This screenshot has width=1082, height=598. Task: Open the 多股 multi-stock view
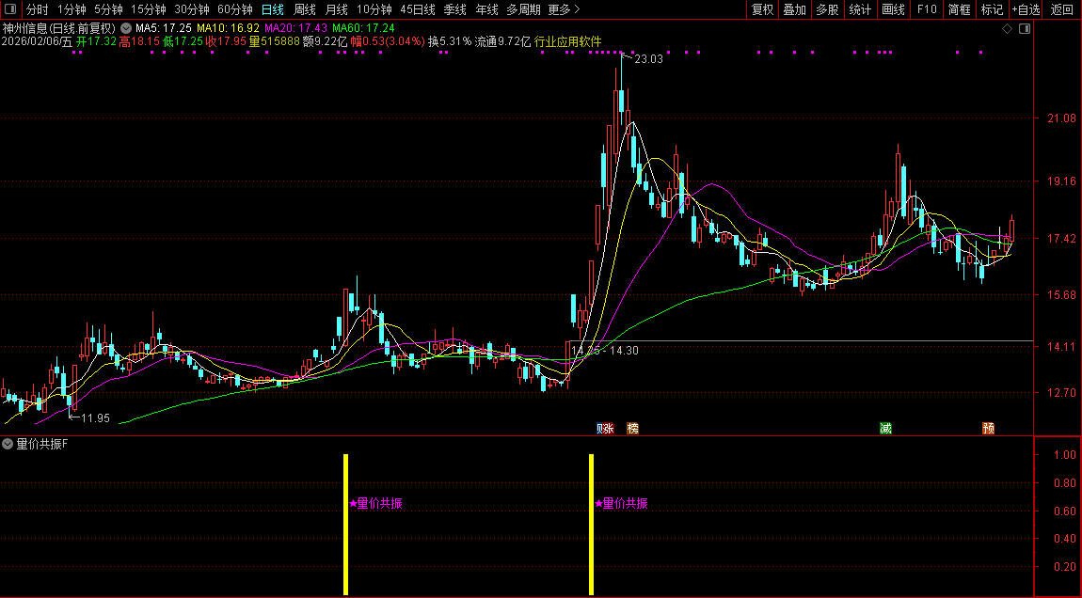(827, 9)
